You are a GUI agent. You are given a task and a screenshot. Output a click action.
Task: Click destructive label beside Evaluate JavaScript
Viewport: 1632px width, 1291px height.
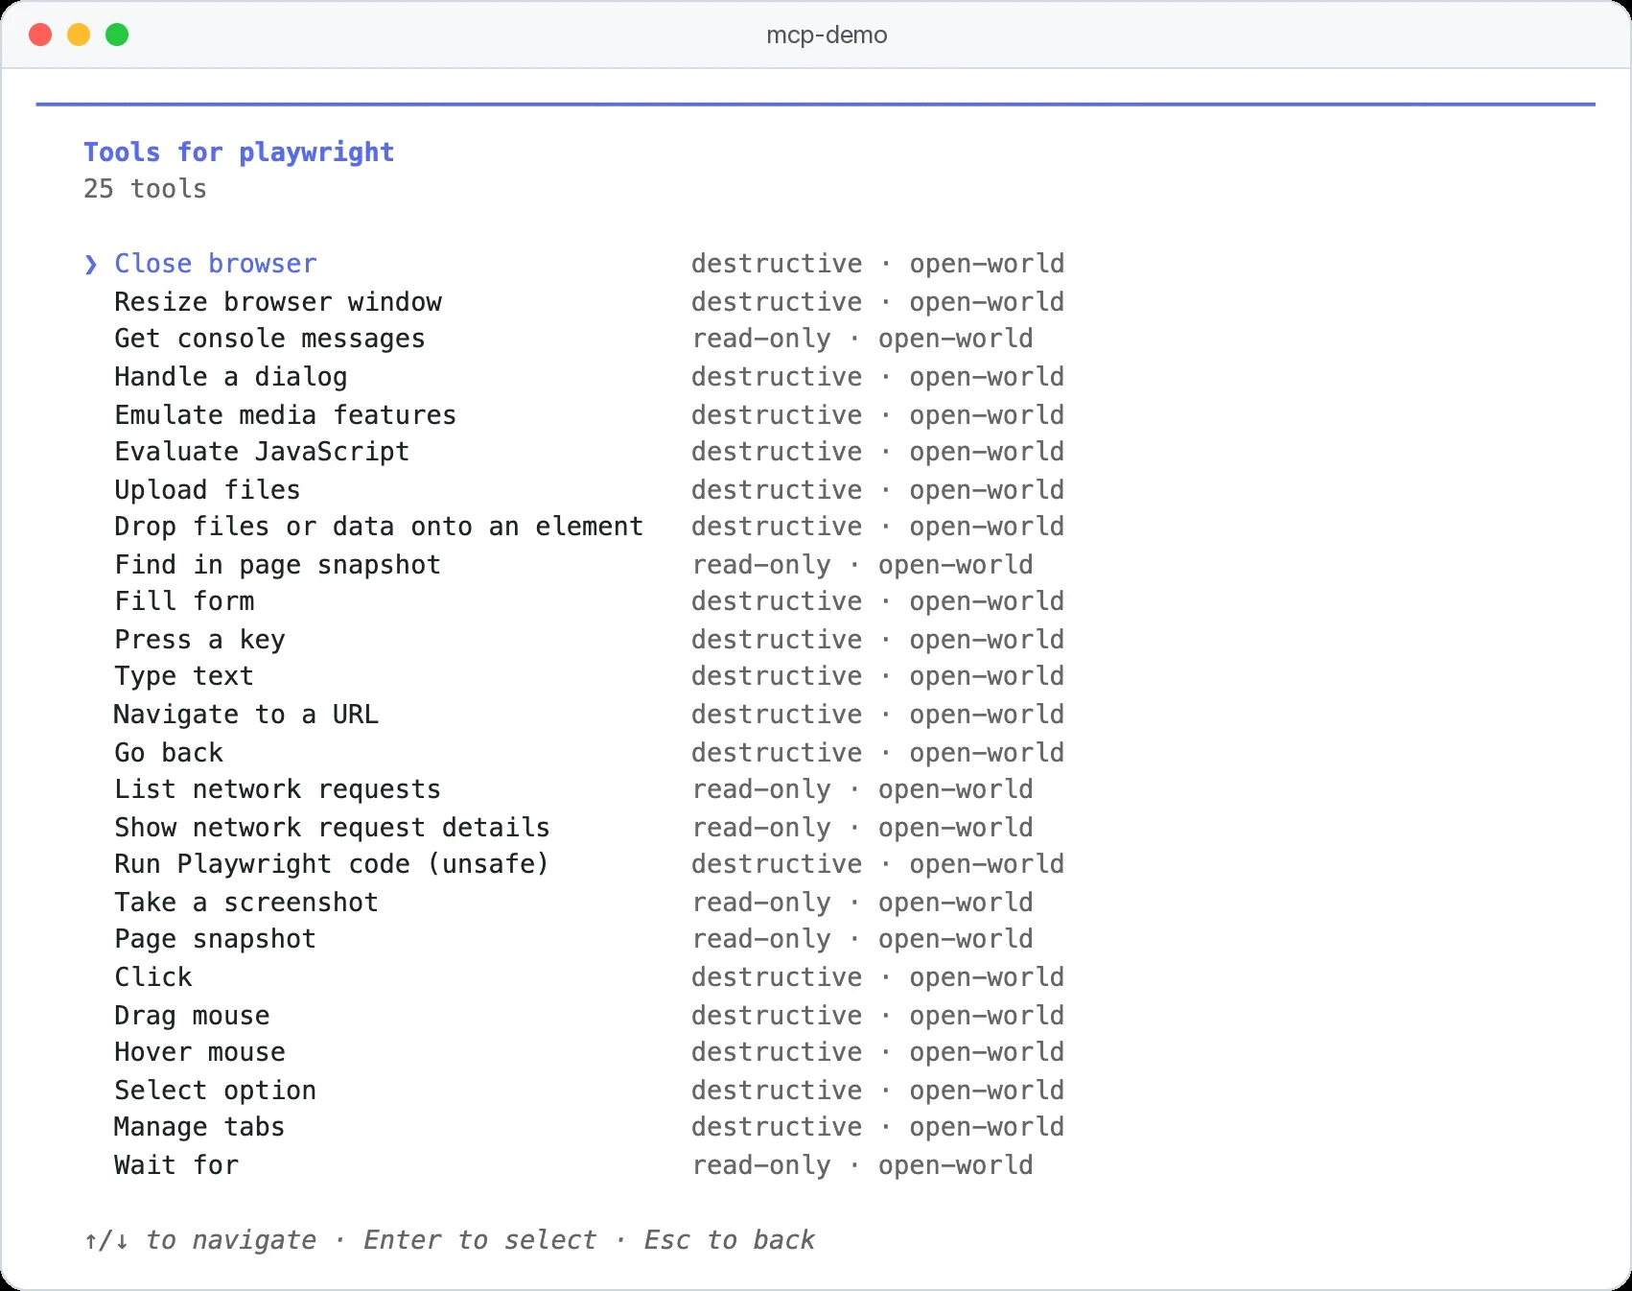[777, 452]
